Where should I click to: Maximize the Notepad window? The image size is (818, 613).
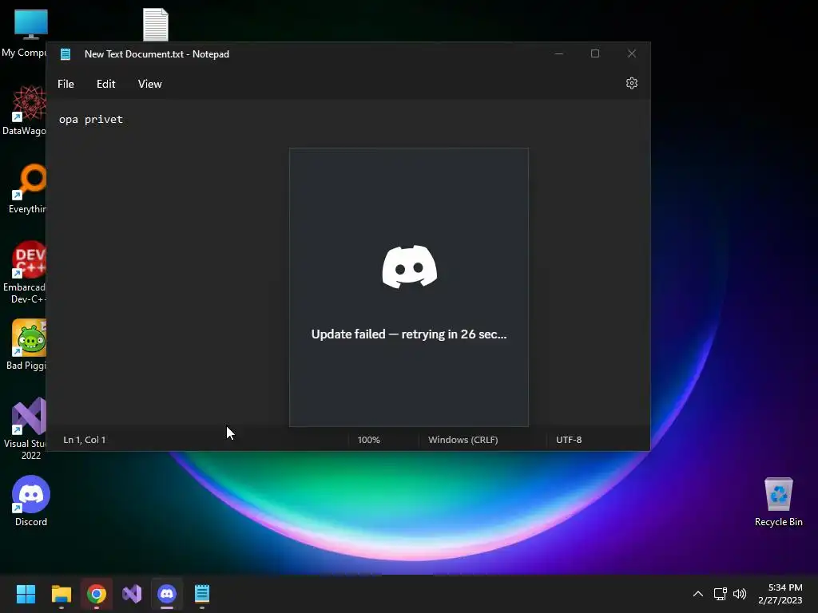tap(594, 53)
